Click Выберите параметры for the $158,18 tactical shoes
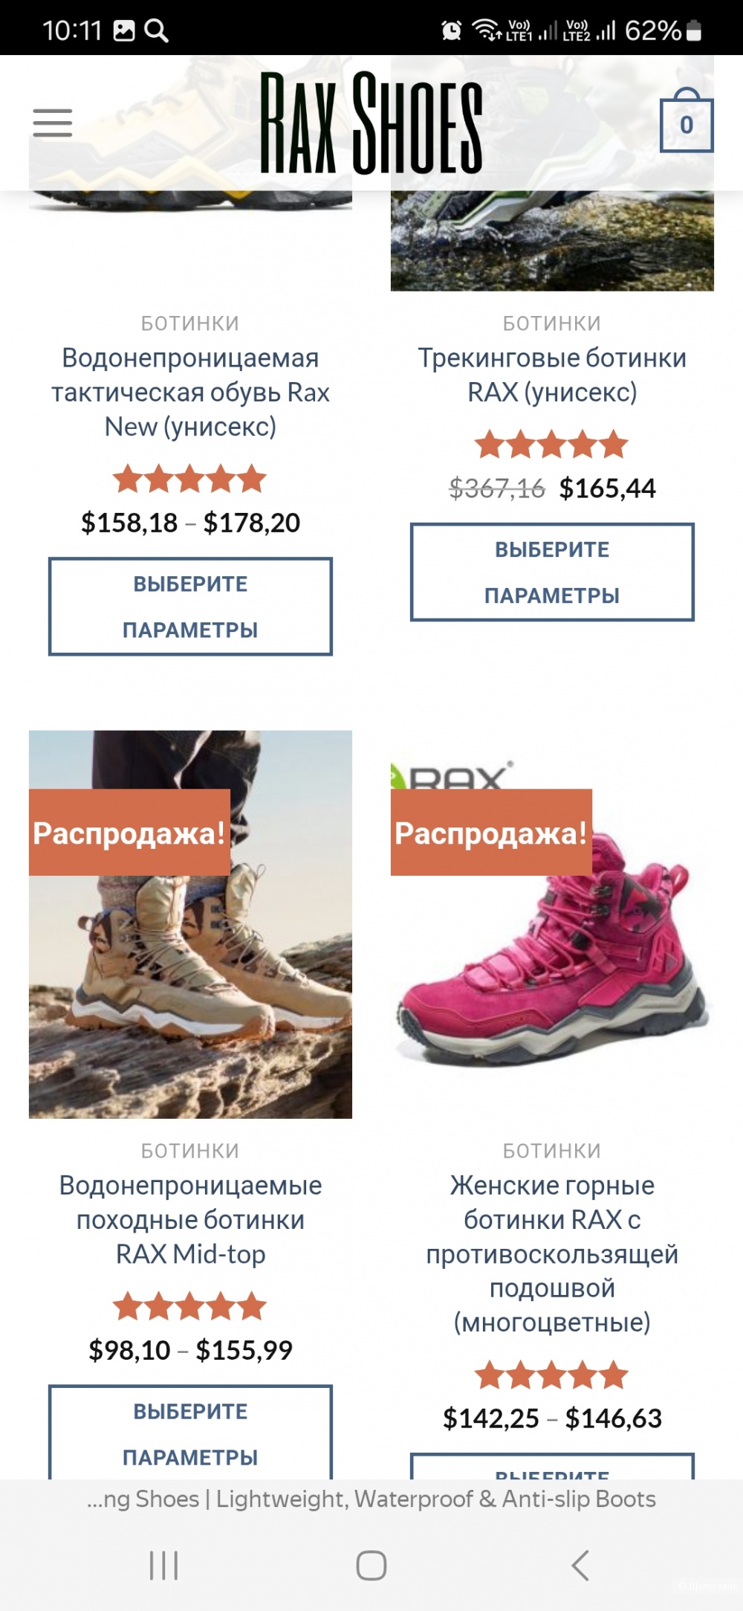The width and height of the screenshot is (743, 1611). (190, 607)
